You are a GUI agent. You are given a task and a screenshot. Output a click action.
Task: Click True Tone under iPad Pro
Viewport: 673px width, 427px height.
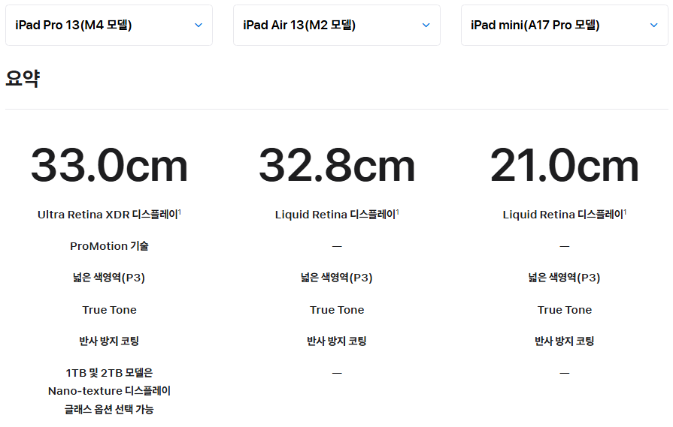click(x=110, y=310)
